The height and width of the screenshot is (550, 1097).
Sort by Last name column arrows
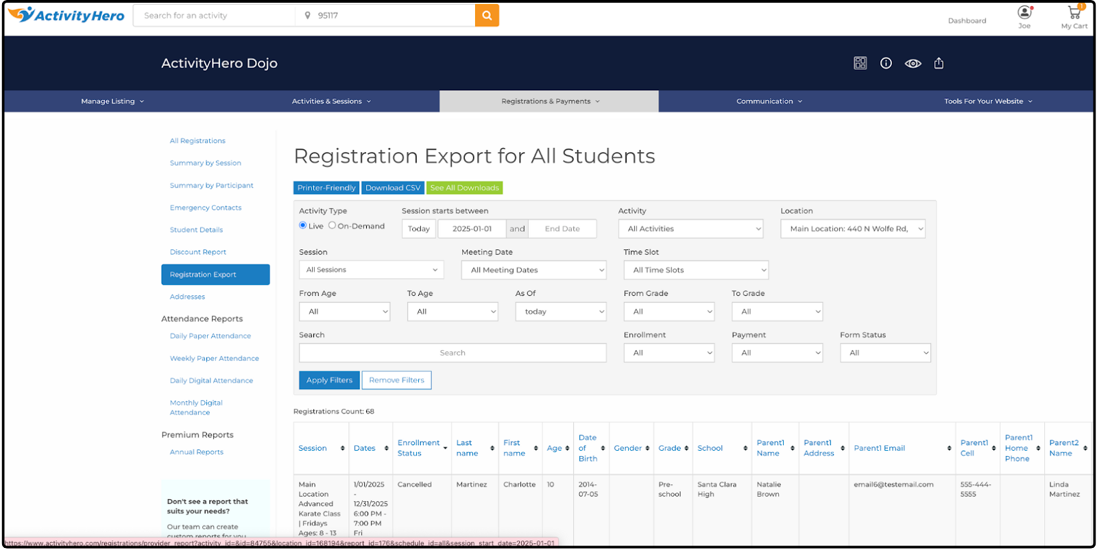point(492,448)
